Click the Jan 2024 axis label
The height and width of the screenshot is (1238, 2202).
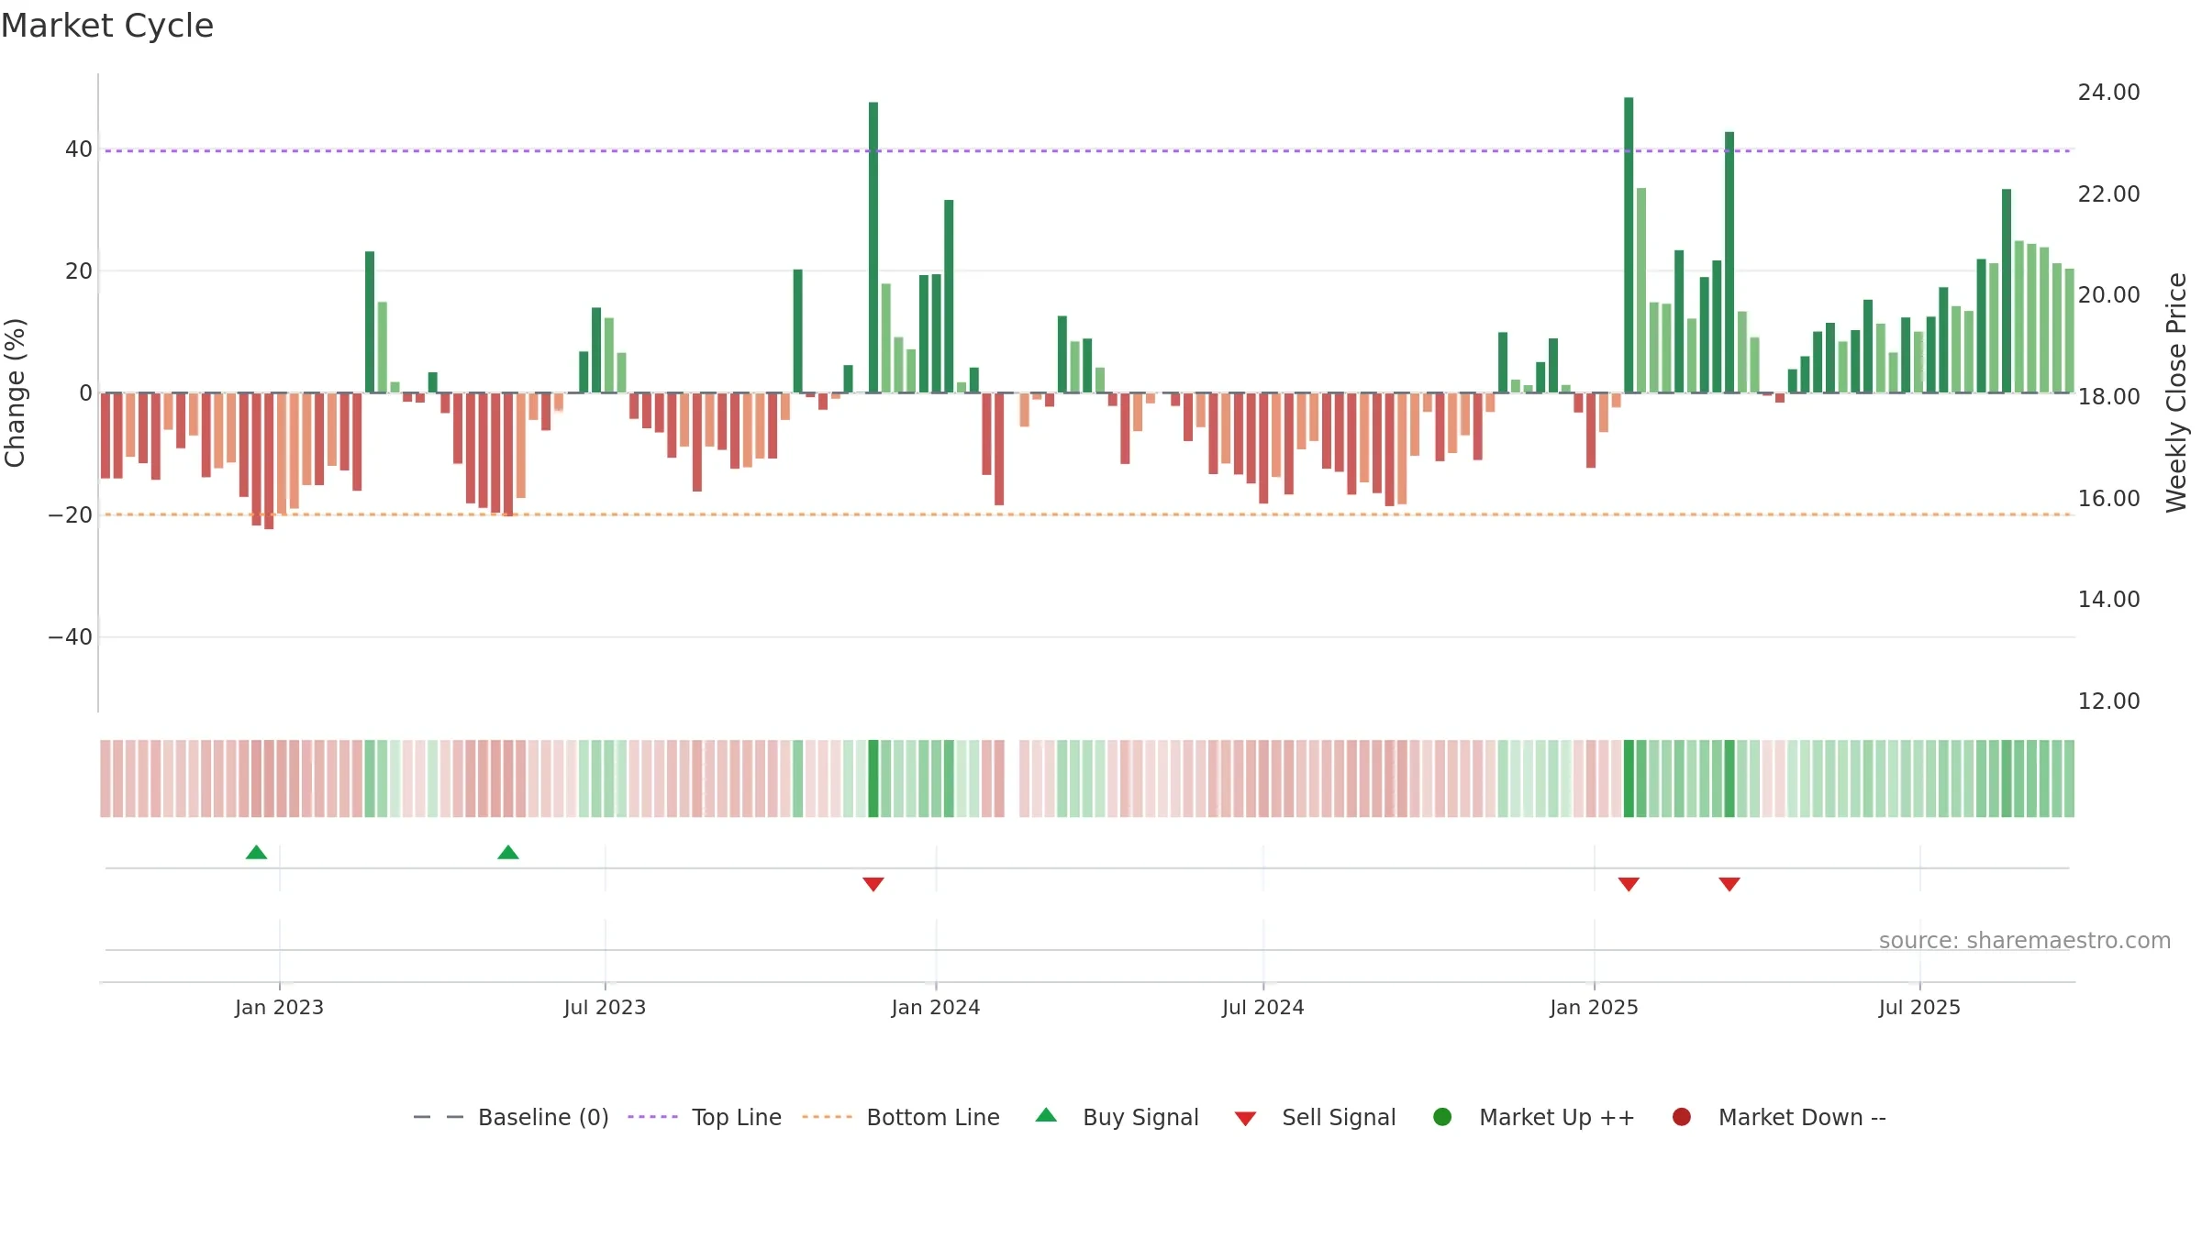pos(936,1007)
